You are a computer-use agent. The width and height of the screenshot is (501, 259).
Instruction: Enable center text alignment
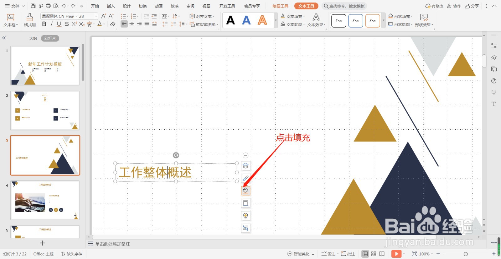click(x=132, y=24)
